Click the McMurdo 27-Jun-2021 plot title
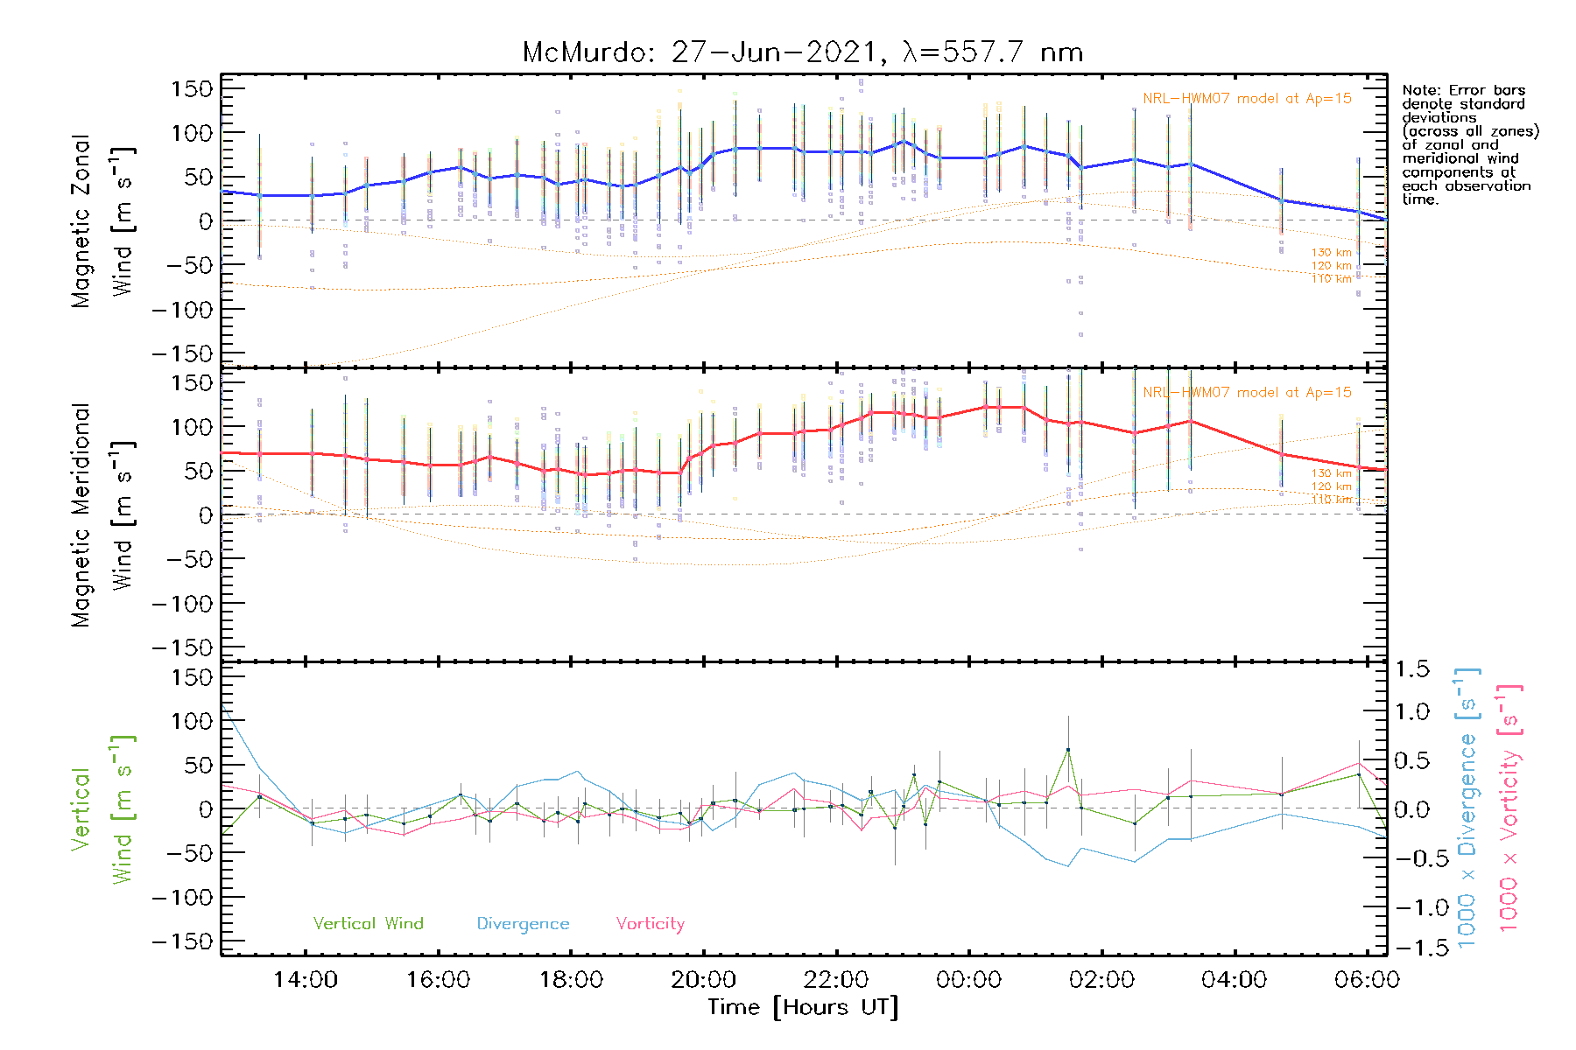The image size is (1576, 1050). point(803,52)
